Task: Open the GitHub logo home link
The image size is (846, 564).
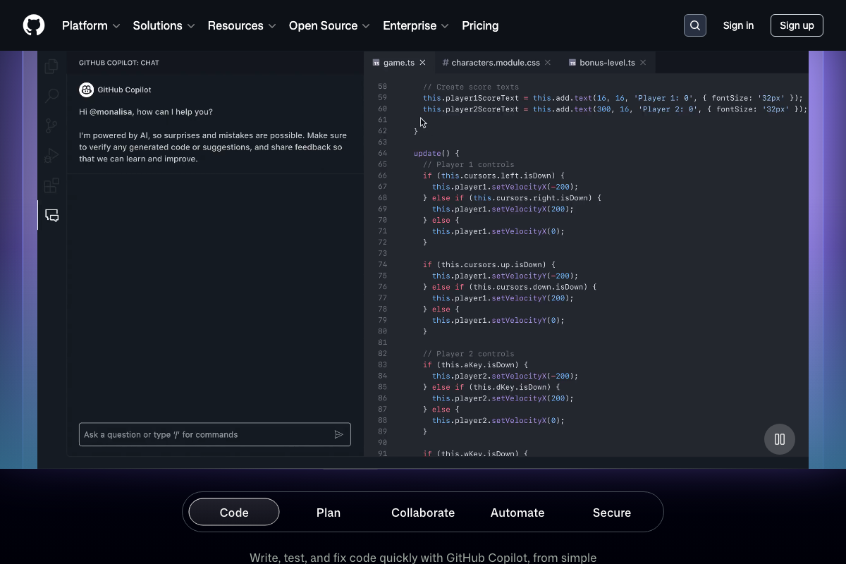Action: [x=34, y=25]
